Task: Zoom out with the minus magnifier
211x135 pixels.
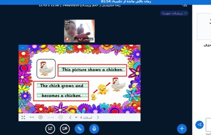Action: (x=60, y=117)
